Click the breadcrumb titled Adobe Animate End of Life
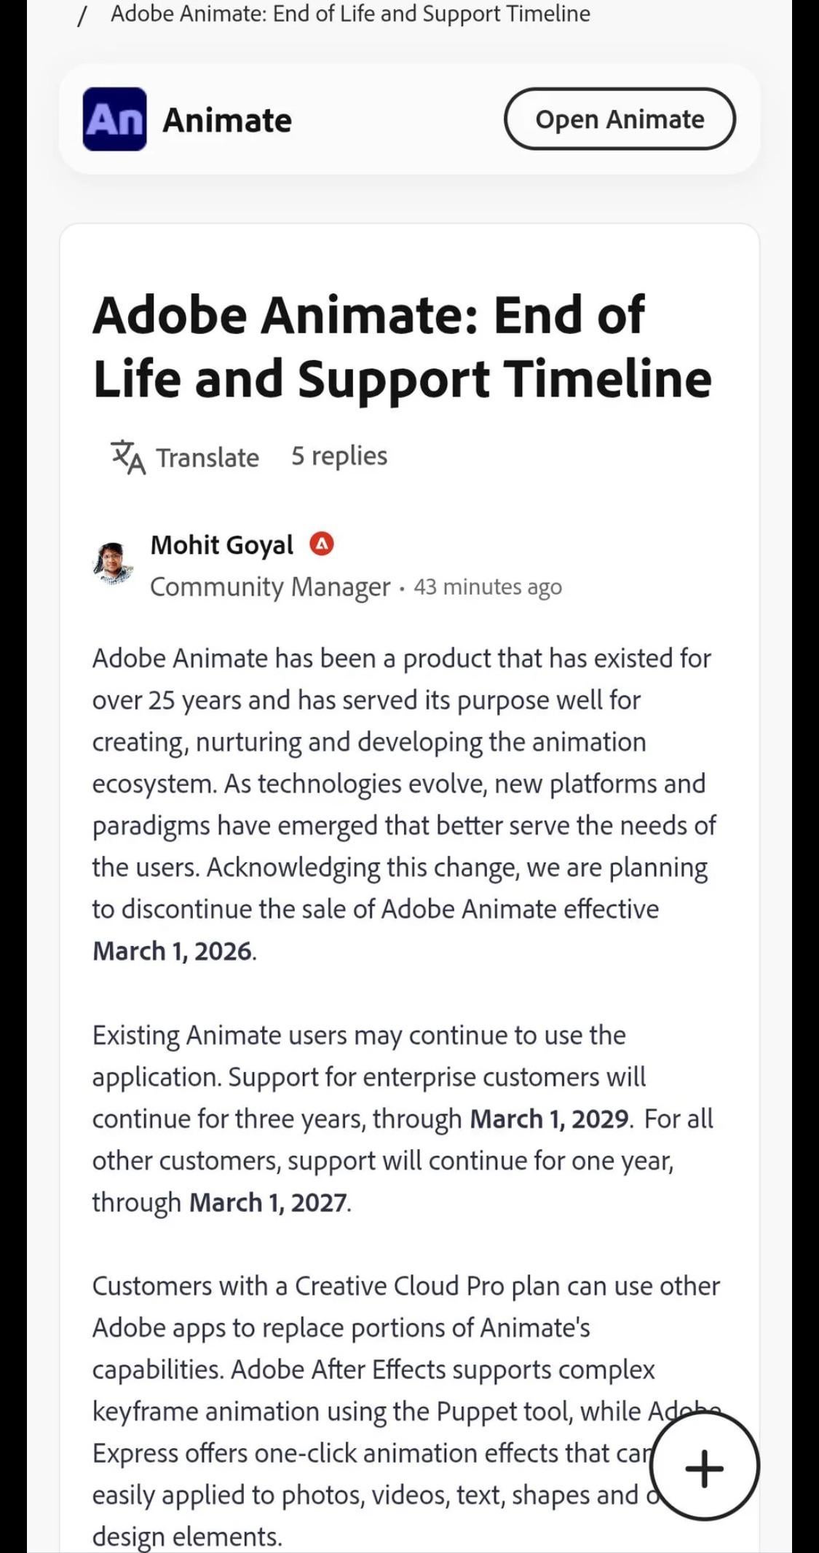Viewport: 819px width, 1553px height. (x=349, y=13)
